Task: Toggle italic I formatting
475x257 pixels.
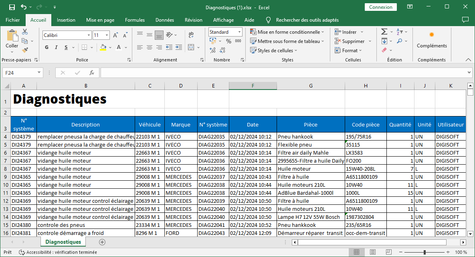Action: click(x=56, y=47)
